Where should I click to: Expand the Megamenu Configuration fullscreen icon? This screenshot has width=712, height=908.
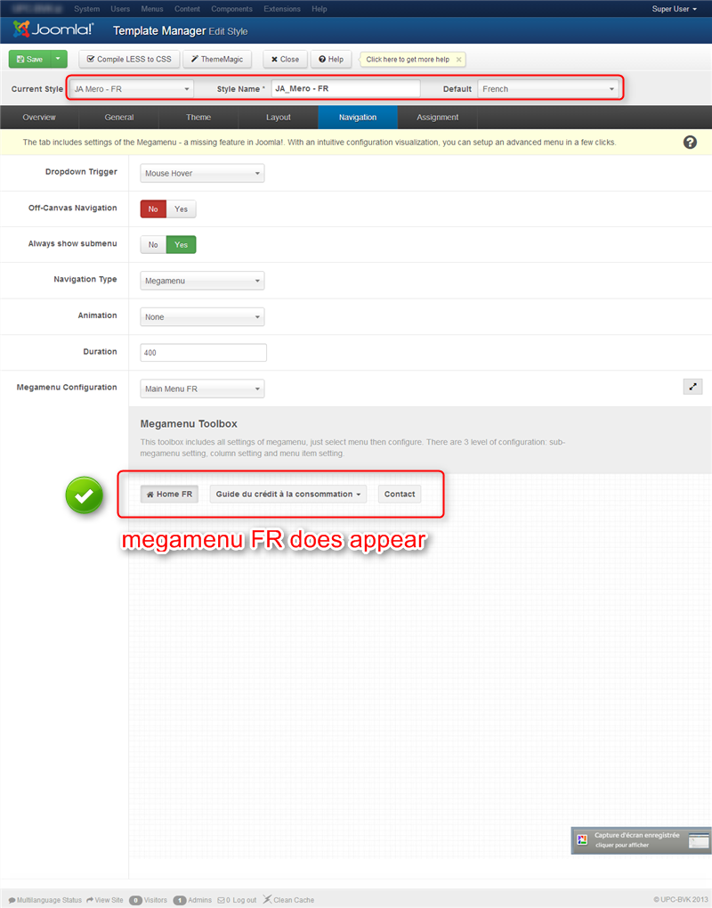pos(692,387)
